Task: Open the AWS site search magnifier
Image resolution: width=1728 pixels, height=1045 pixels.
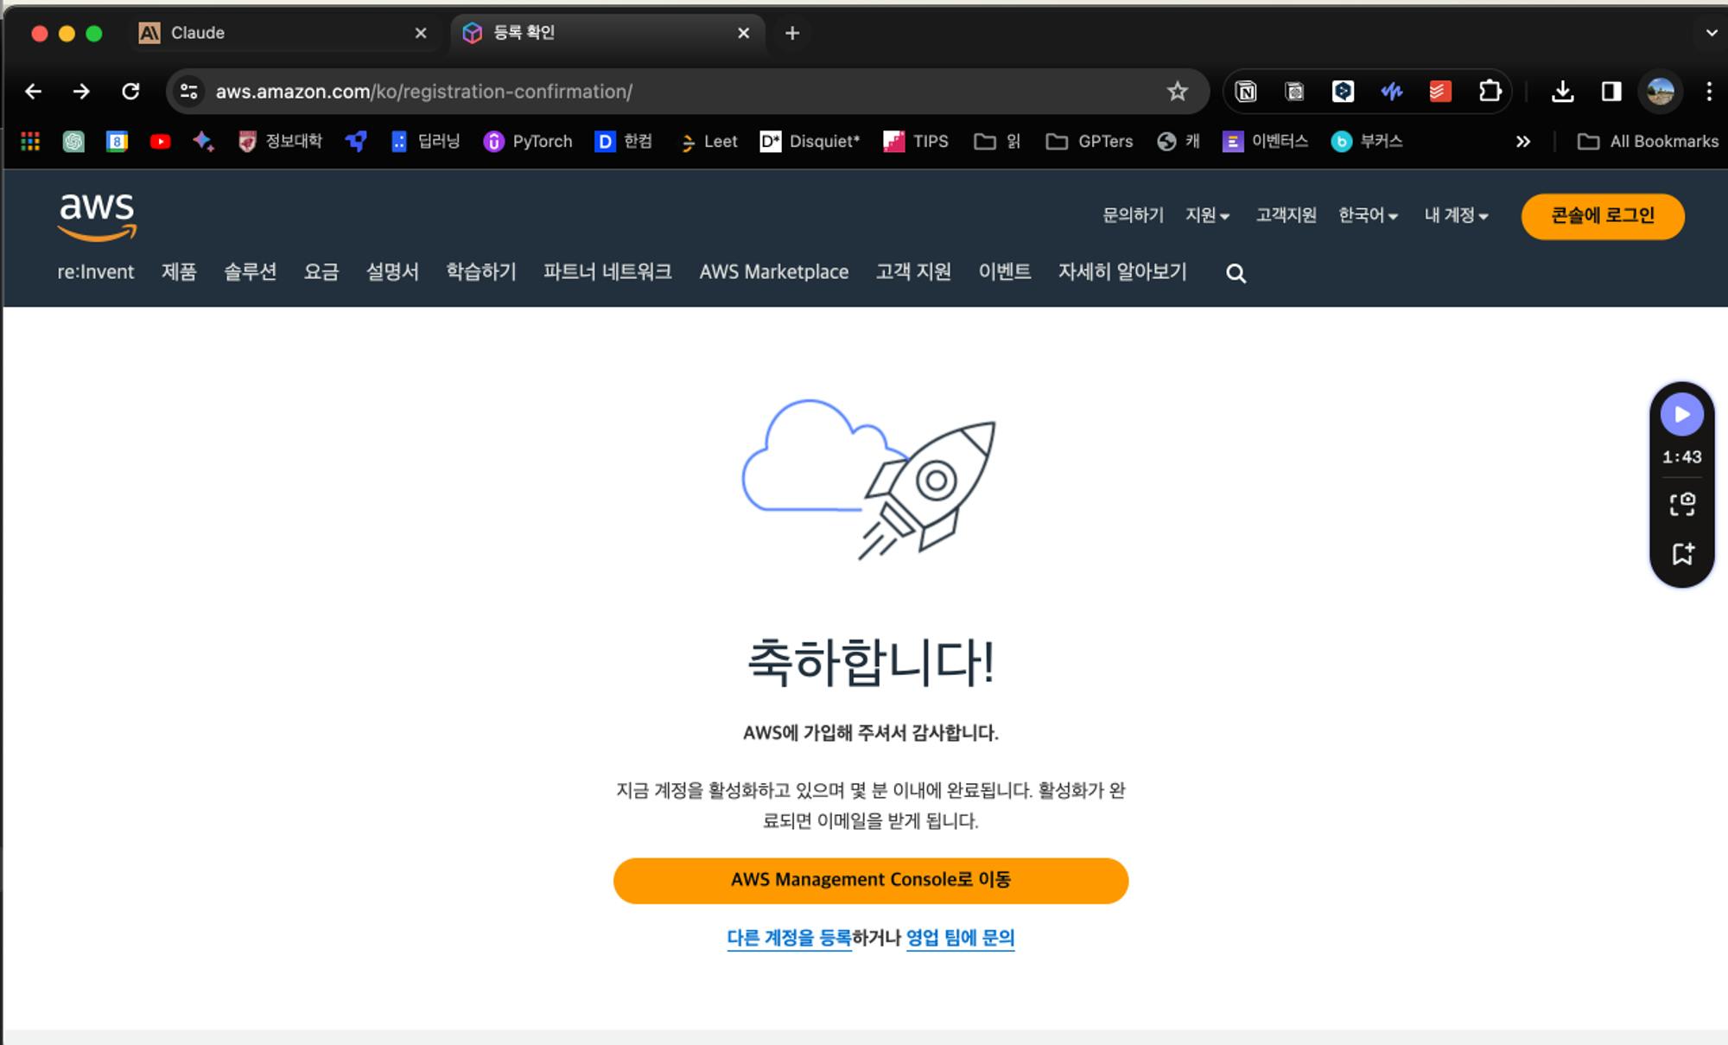Action: [x=1236, y=273]
